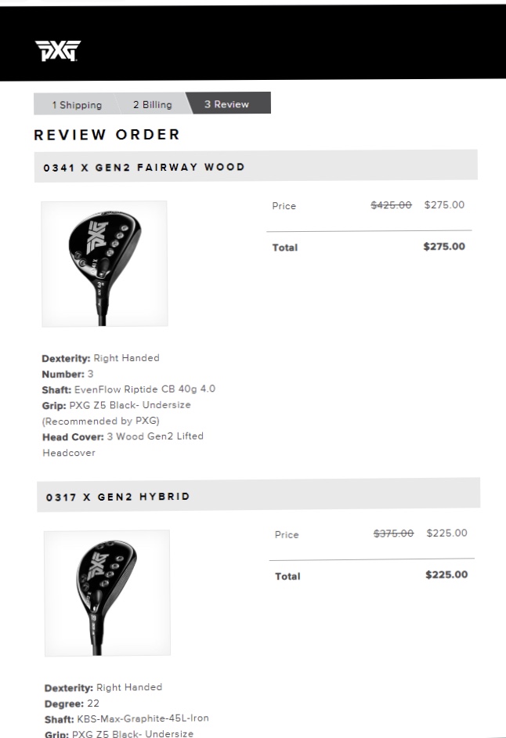Click the 0341 X GEN2 Fairway Wood heading
The width and height of the screenshot is (506, 738).
(x=144, y=167)
